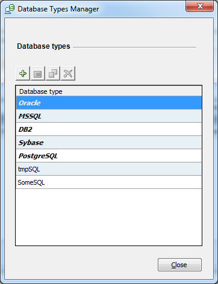Click the empty area below SomeSQL in the list
This screenshot has height=284, width=218.
[x=109, y=217]
